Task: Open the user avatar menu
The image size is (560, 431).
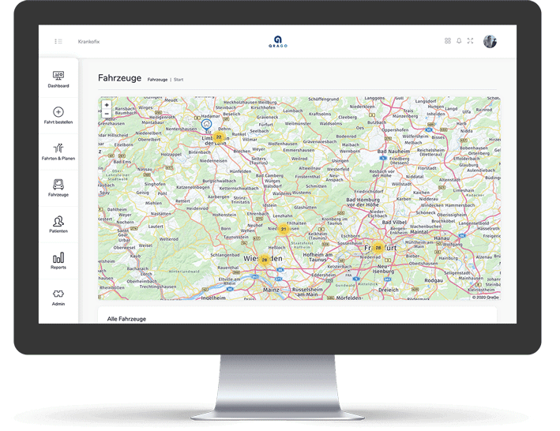Action: click(490, 41)
